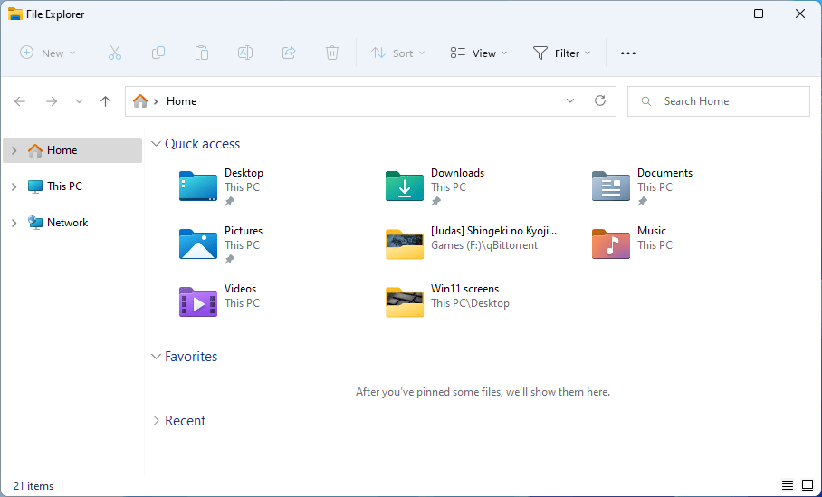Expand the Recent section
The image size is (822, 497).
[x=156, y=420]
